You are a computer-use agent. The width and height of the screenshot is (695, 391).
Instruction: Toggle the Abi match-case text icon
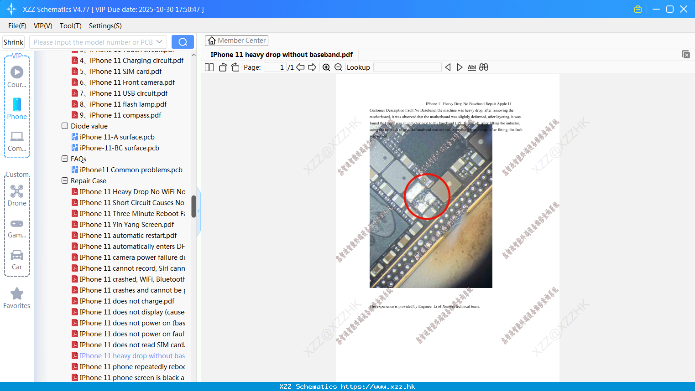click(x=472, y=67)
